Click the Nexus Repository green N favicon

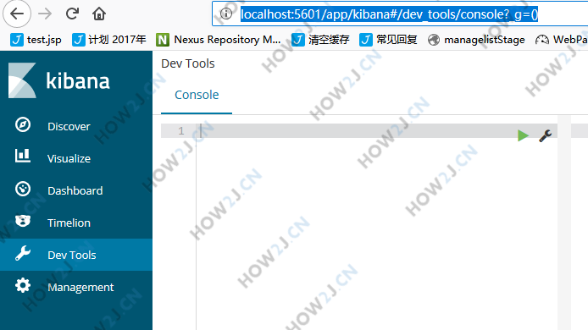(163, 39)
